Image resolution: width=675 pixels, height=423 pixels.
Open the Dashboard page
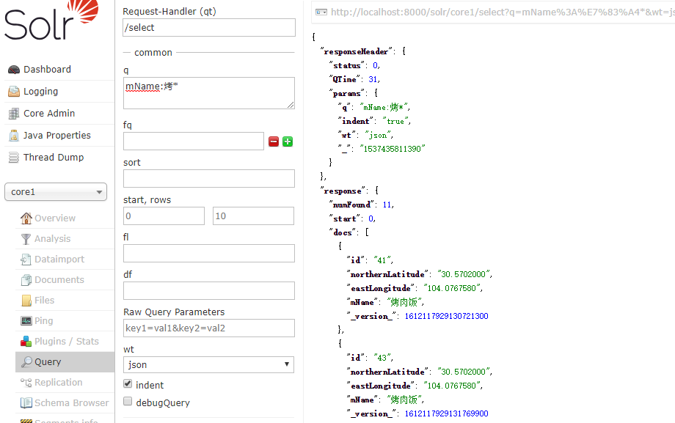(x=47, y=70)
